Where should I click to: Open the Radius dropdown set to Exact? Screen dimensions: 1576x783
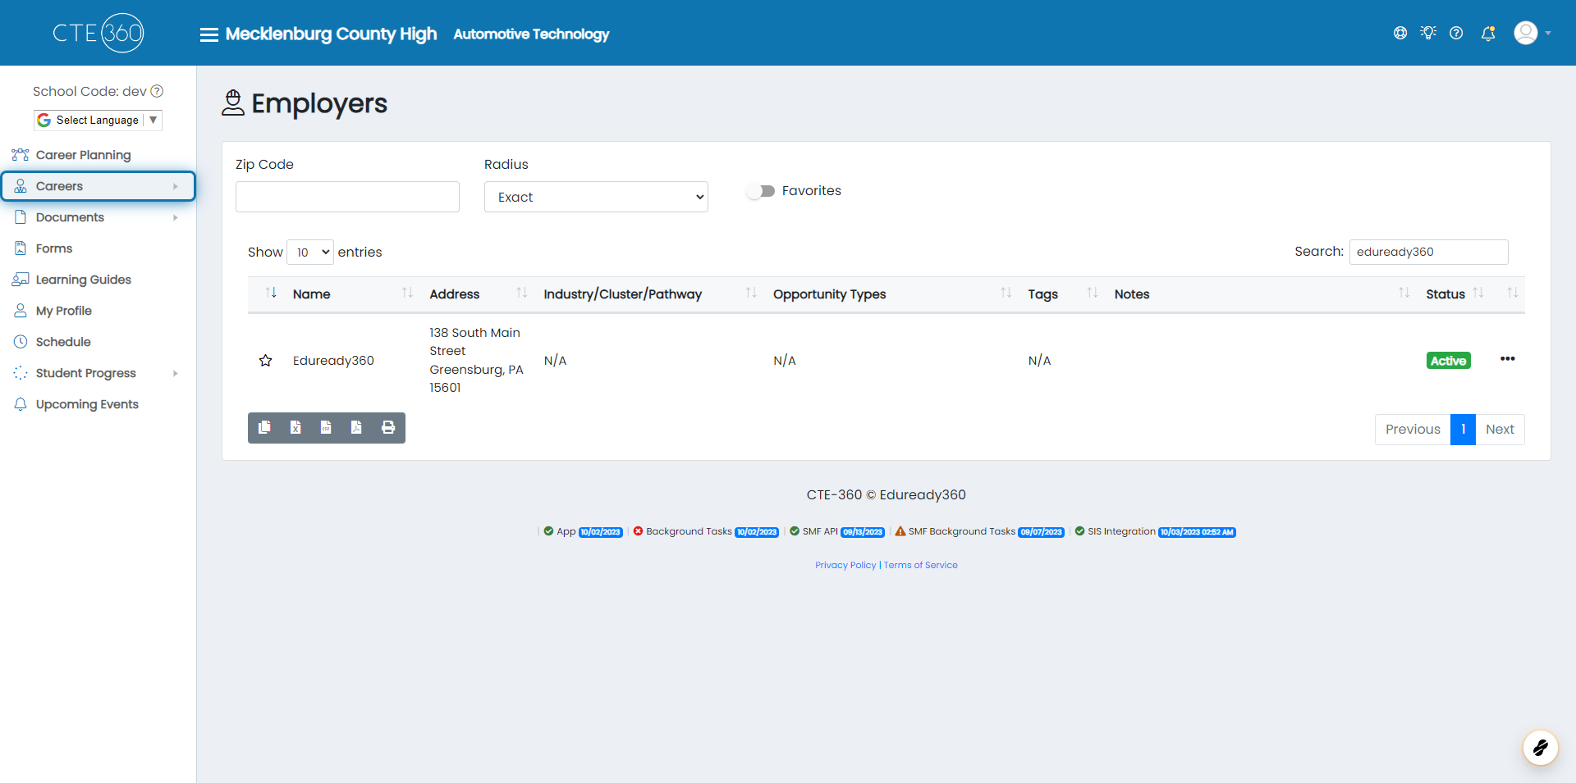(596, 197)
